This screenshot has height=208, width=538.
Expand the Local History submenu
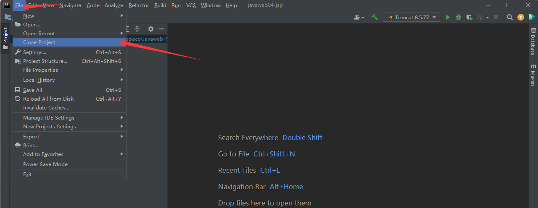pyautogui.click(x=69, y=80)
